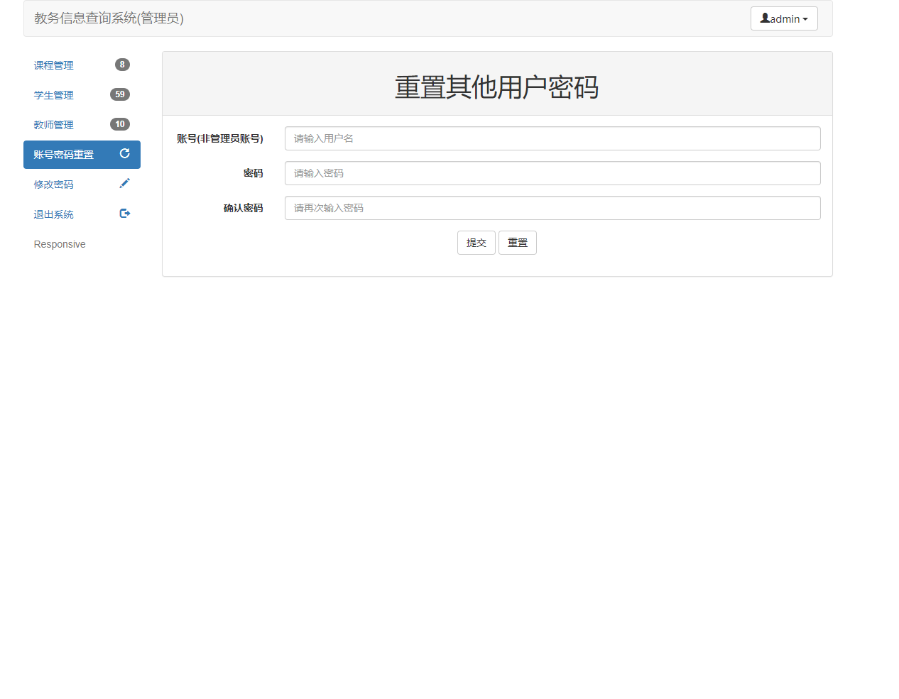The width and height of the screenshot is (899, 699).
Task: Open 修改密码 in the sidebar
Action: click(53, 184)
